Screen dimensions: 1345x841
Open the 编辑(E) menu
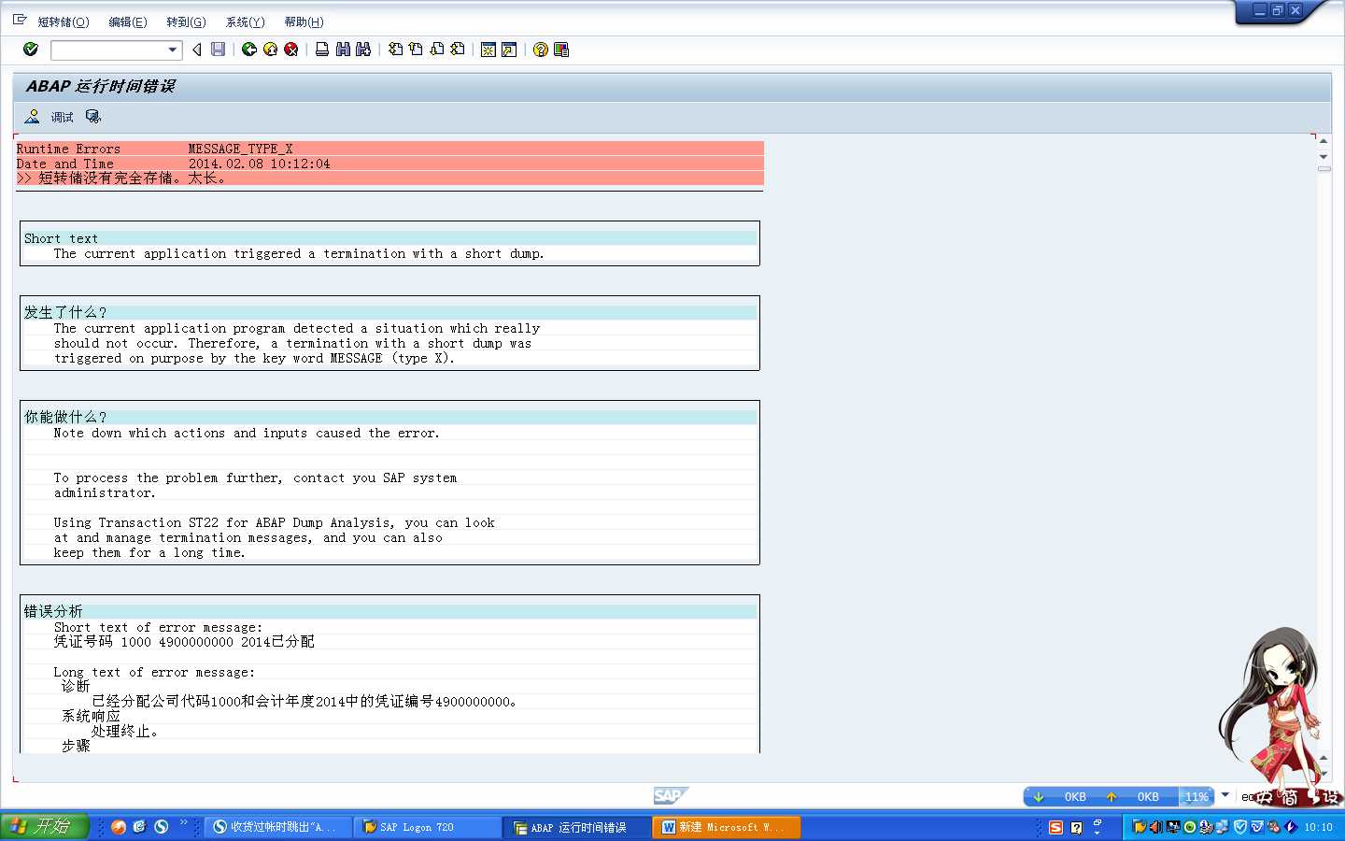pyautogui.click(x=128, y=21)
